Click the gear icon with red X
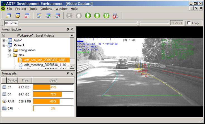Image resolution: width=205 pixels, height=124 pixels. (115, 16)
